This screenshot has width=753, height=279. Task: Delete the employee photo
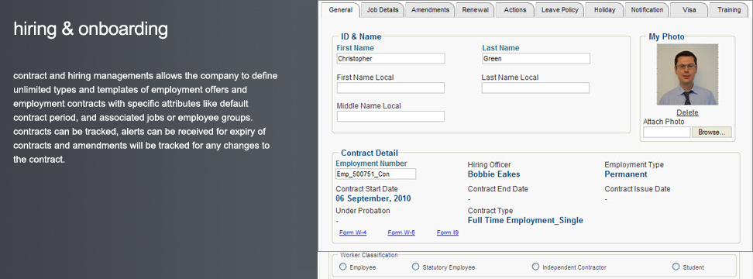tap(687, 113)
